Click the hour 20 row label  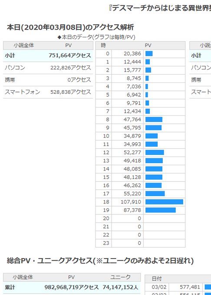[x=106, y=218]
